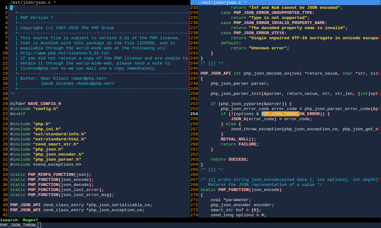Click the left pane title ./ext/json/json.c

click(x=30, y=2)
